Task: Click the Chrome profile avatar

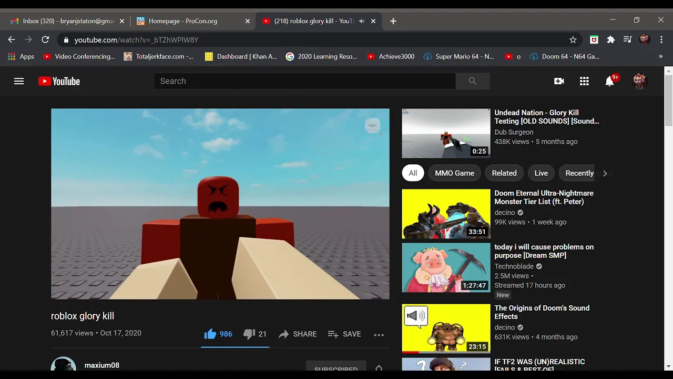Action: point(645,39)
